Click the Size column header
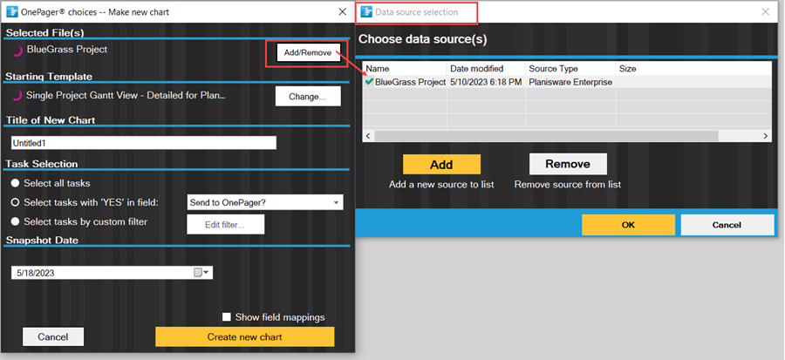 (693, 69)
